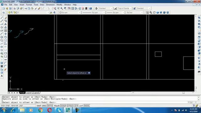This screenshot has width=201, height=113.
Task: Select the Revision Cloud tool
Action: coord(2,40)
